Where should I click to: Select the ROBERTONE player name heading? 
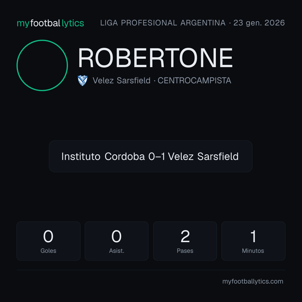pos(155,58)
